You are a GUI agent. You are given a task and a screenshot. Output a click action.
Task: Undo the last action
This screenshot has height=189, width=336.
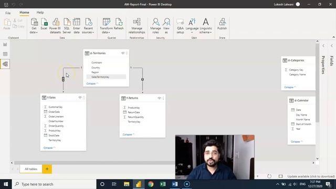point(14,4)
